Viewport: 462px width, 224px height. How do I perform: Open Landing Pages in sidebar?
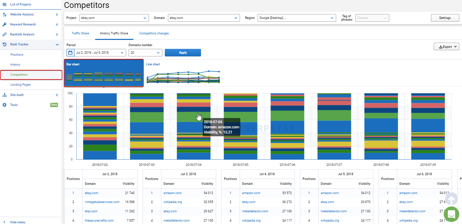point(21,85)
